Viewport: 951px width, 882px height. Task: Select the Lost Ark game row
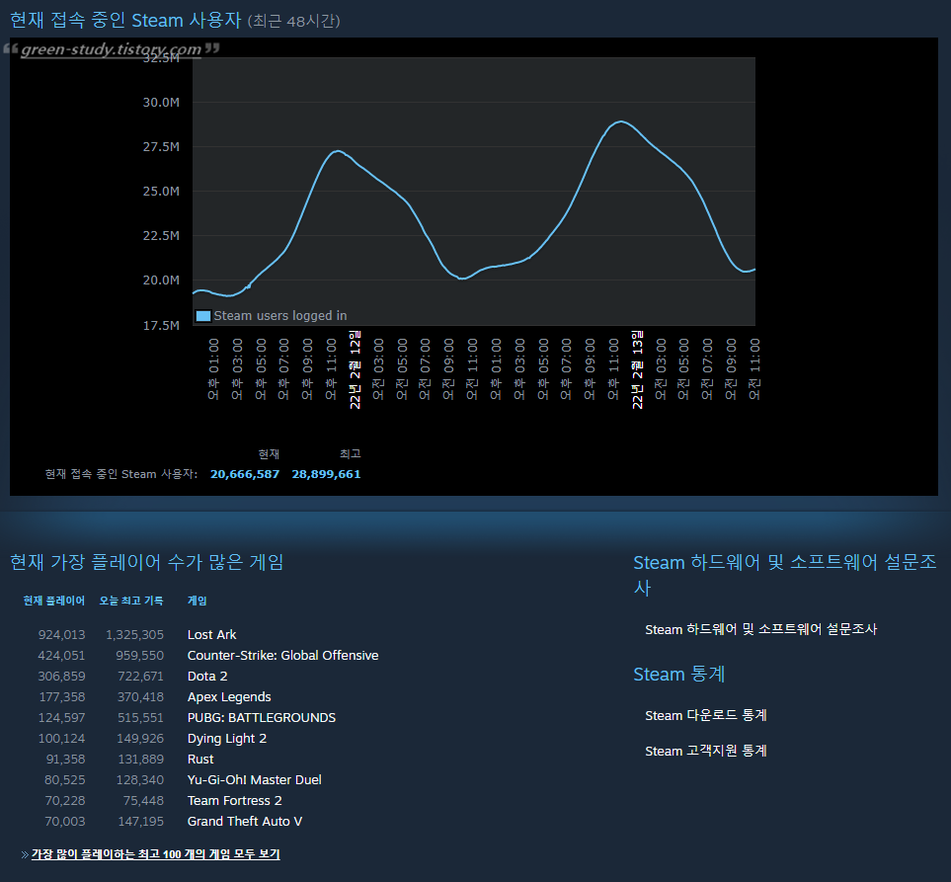click(x=211, y=634)
